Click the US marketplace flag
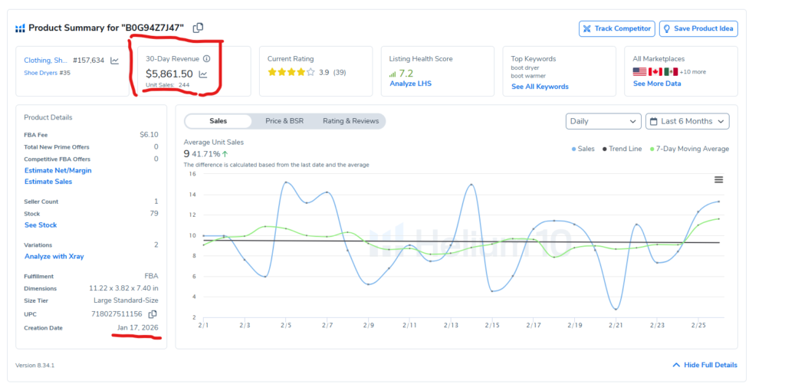Image resolution: width=785 pixels, height=384 pixels. click(639, 71)
